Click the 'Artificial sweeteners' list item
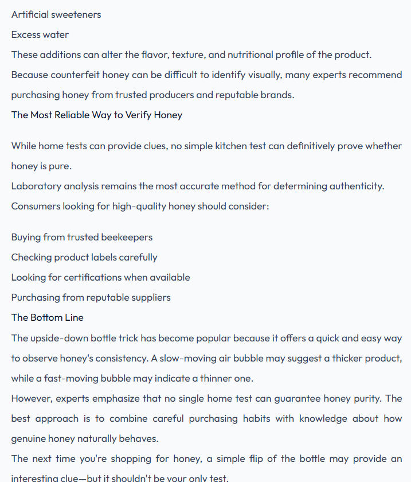411x482 pixels. point(56,14)
